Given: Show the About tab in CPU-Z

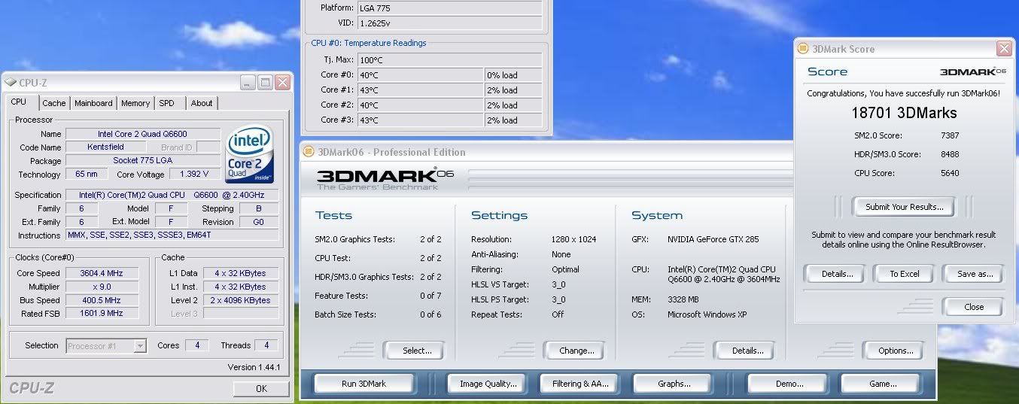Looking at the screenshot, I should pos(201,103).
